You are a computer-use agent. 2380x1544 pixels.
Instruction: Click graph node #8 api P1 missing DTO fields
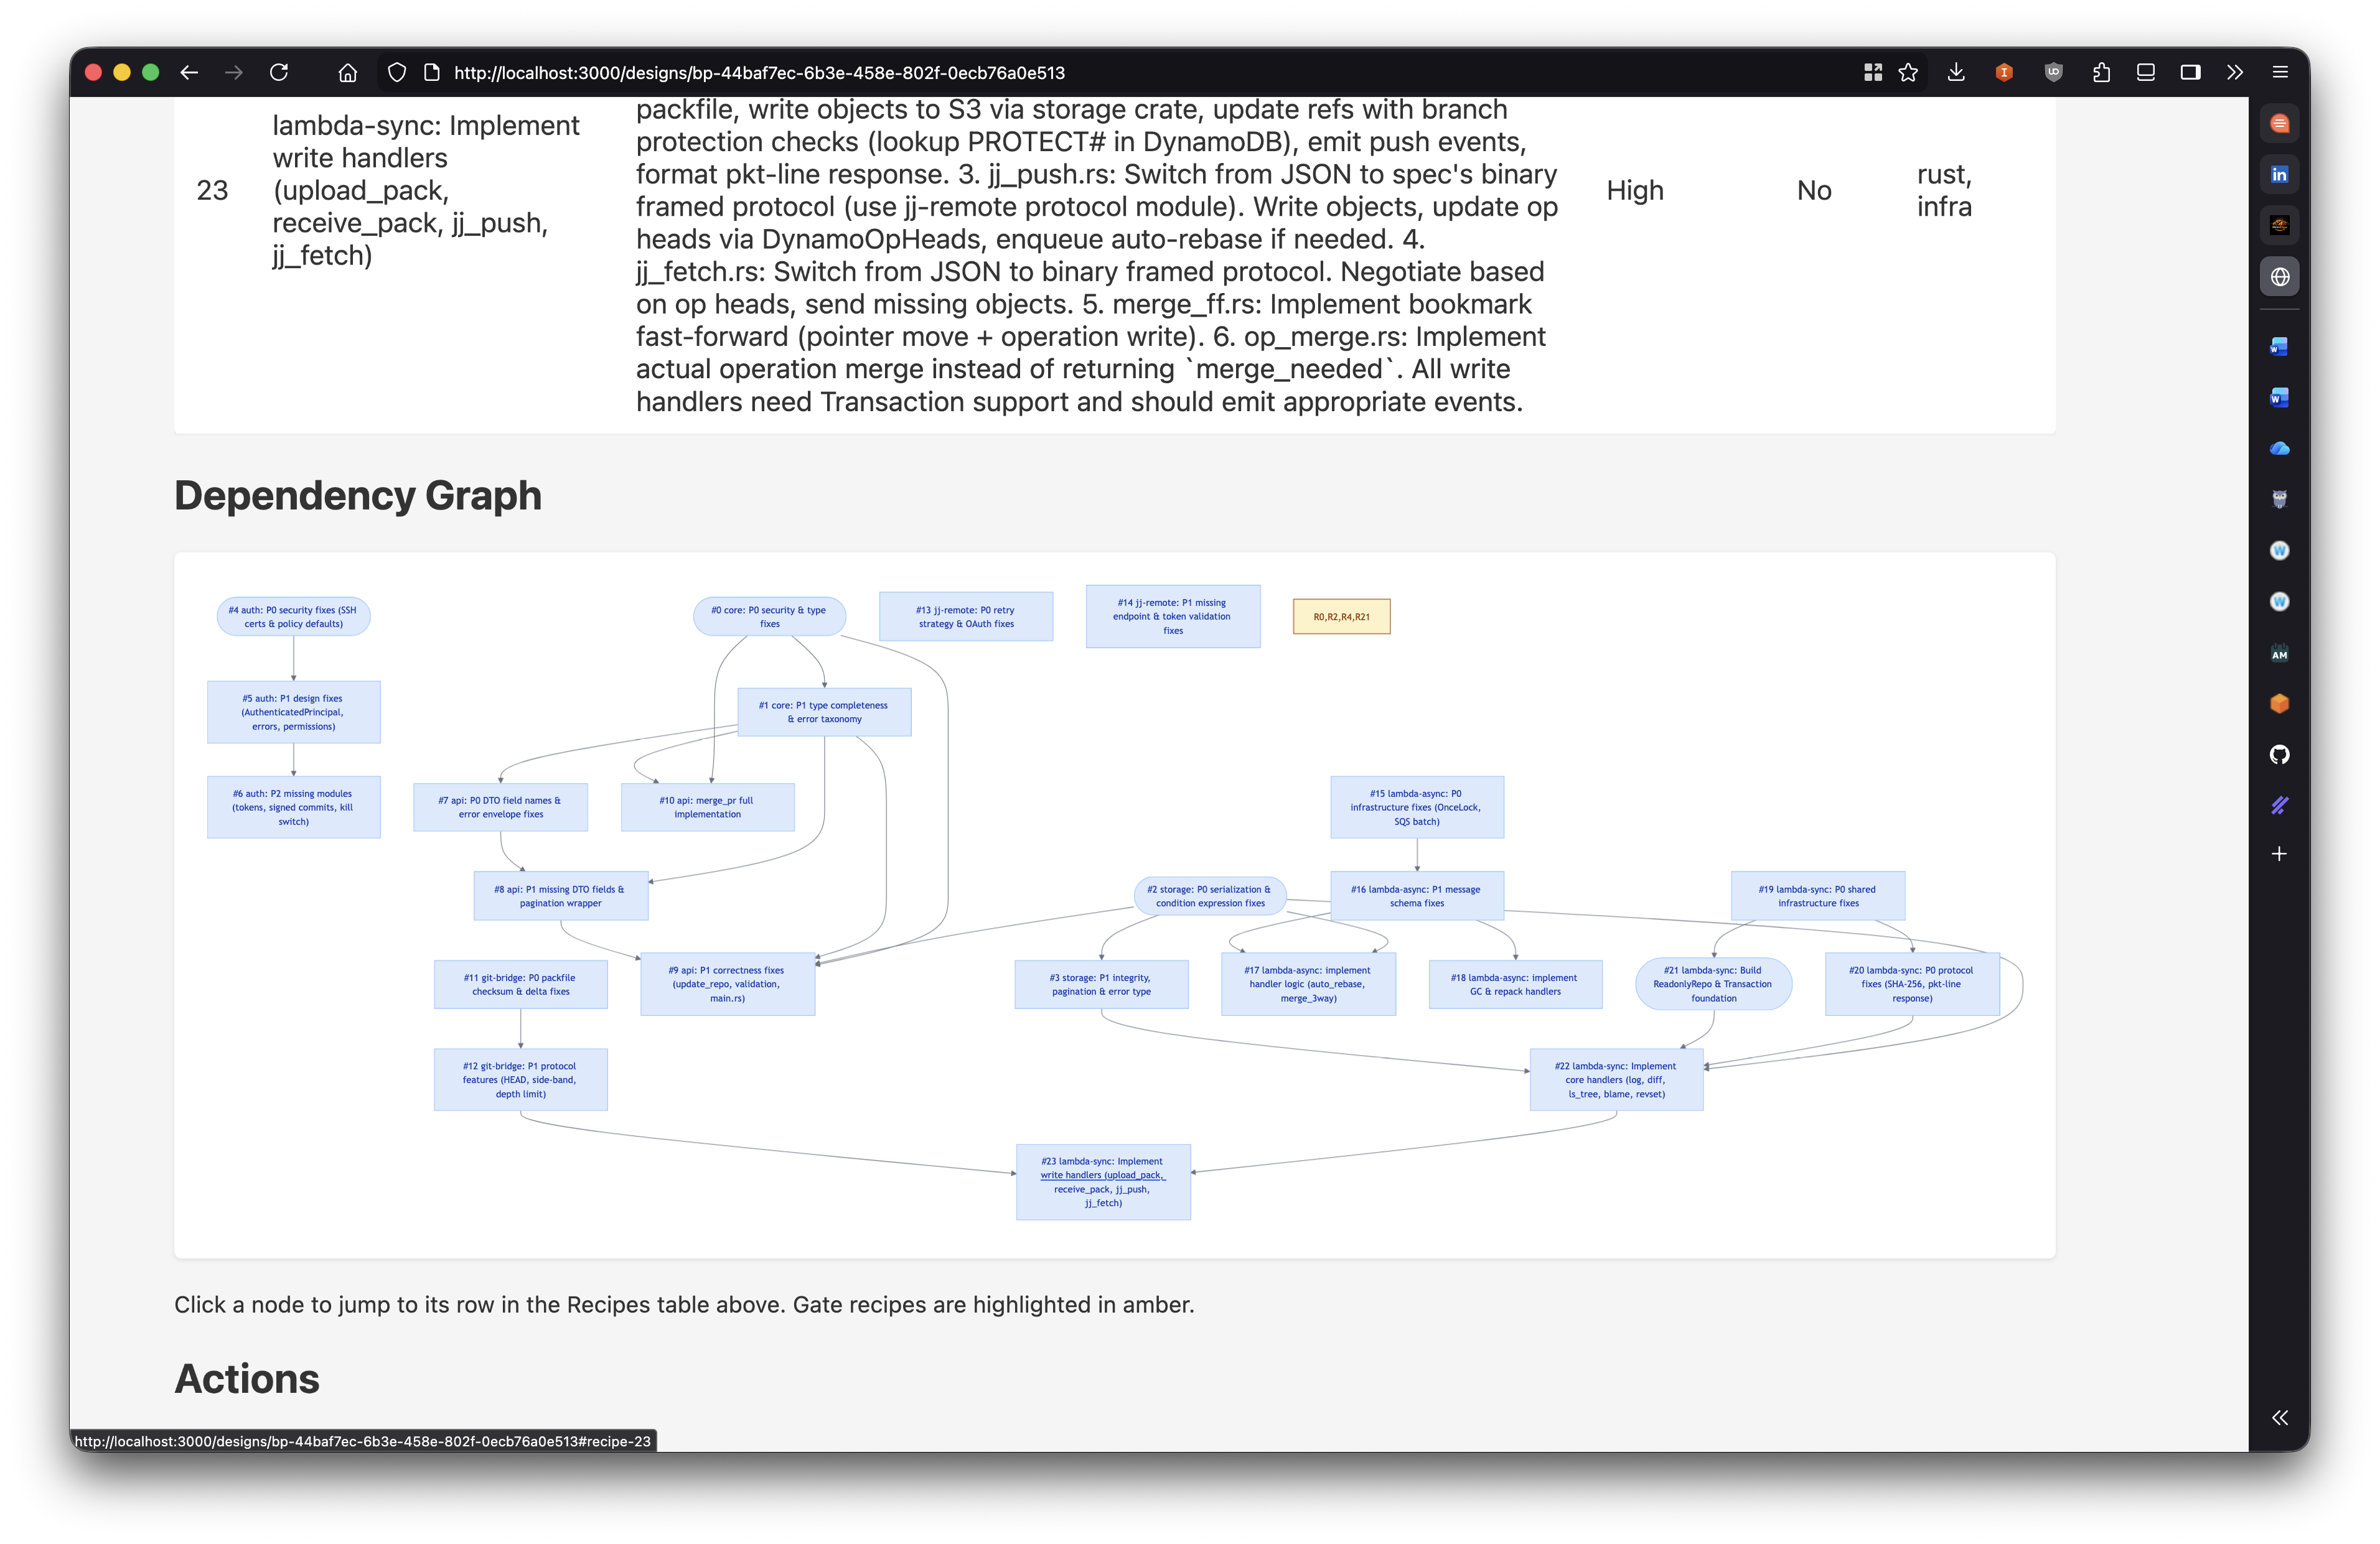tap(560, 896)
